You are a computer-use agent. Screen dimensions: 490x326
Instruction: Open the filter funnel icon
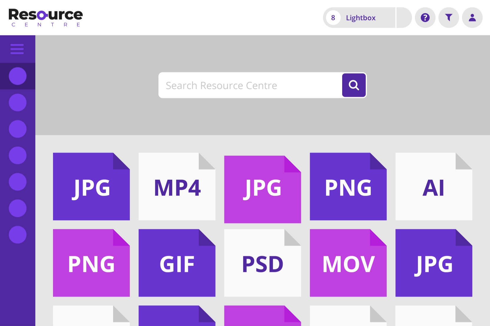[448, 18]
